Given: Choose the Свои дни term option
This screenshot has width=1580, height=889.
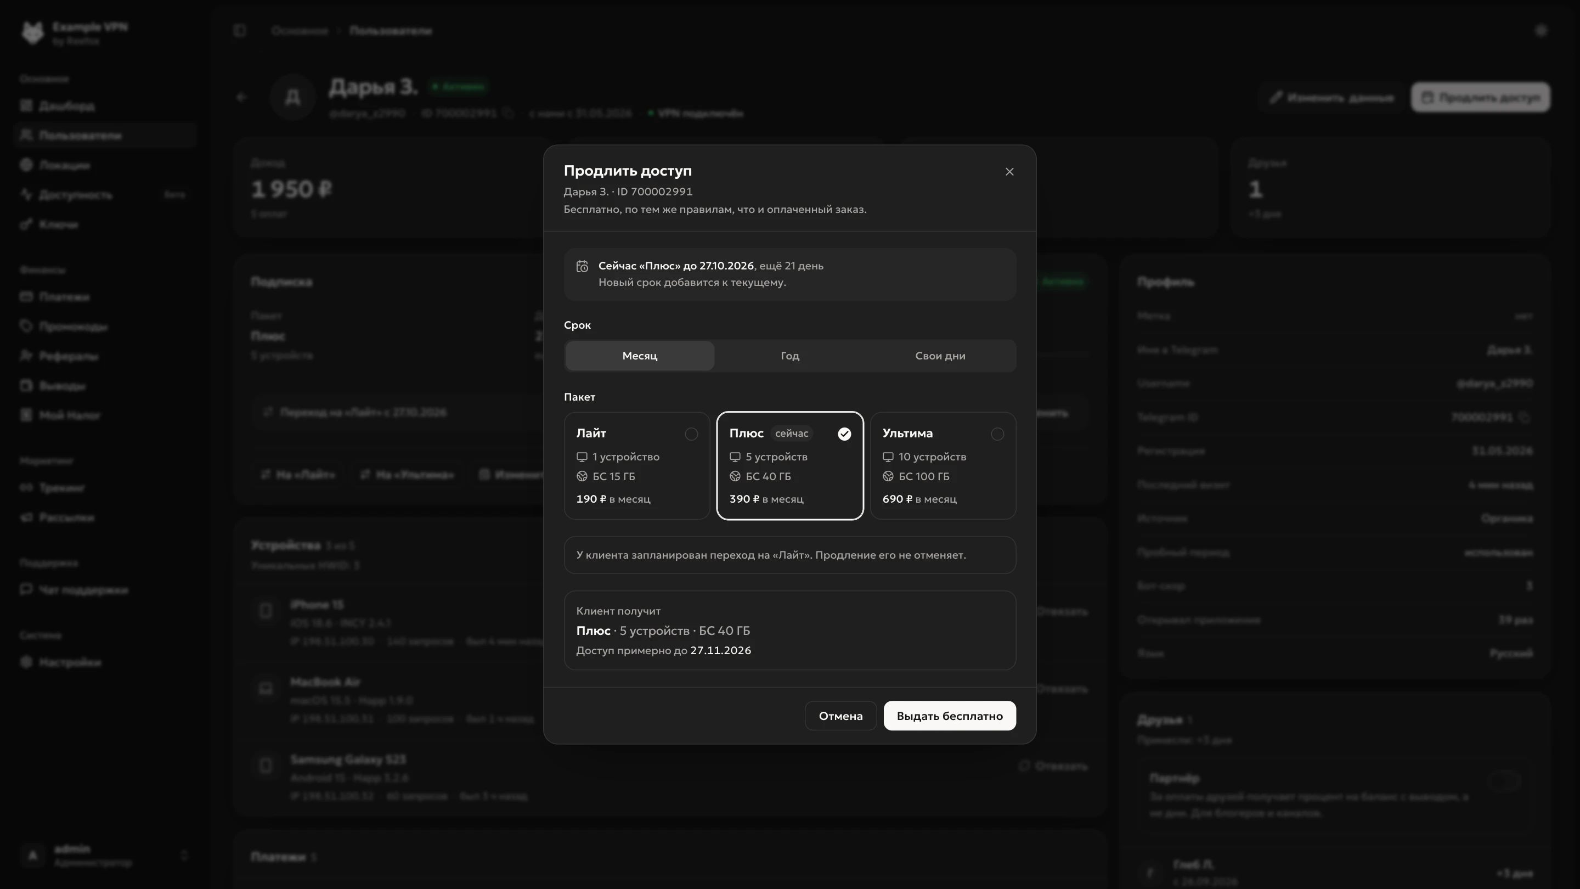Looking at the screenshot, I should tap(940, 356).
